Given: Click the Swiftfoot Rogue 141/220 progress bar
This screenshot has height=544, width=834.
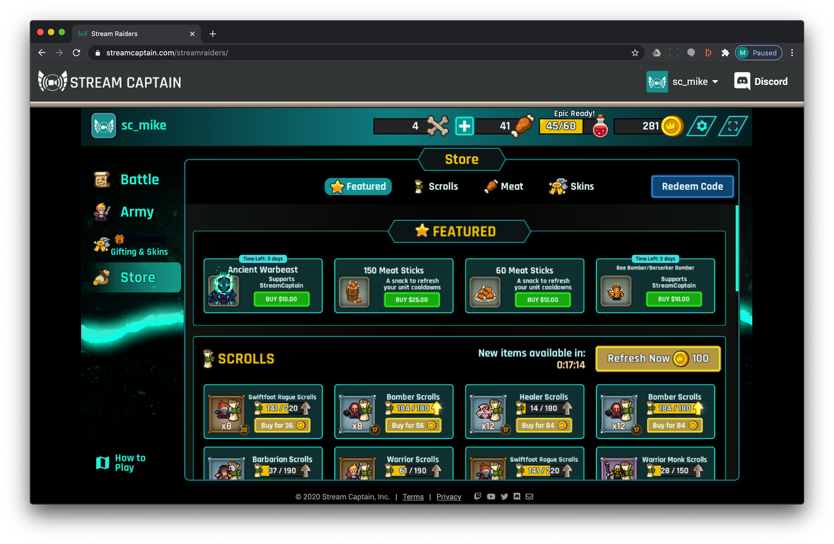Looking at the screenshot, I should coord(282,408).
